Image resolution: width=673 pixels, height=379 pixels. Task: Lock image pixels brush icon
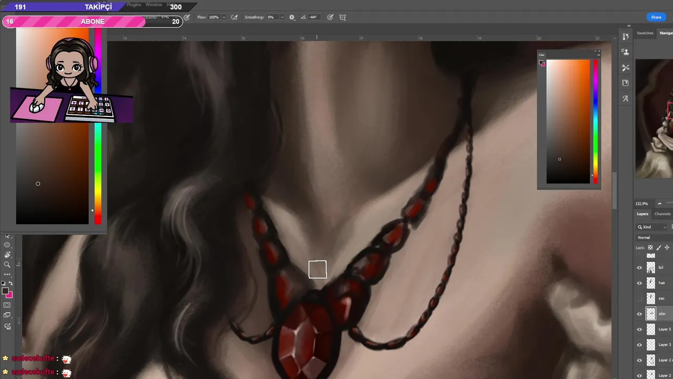tap(659, 247)
